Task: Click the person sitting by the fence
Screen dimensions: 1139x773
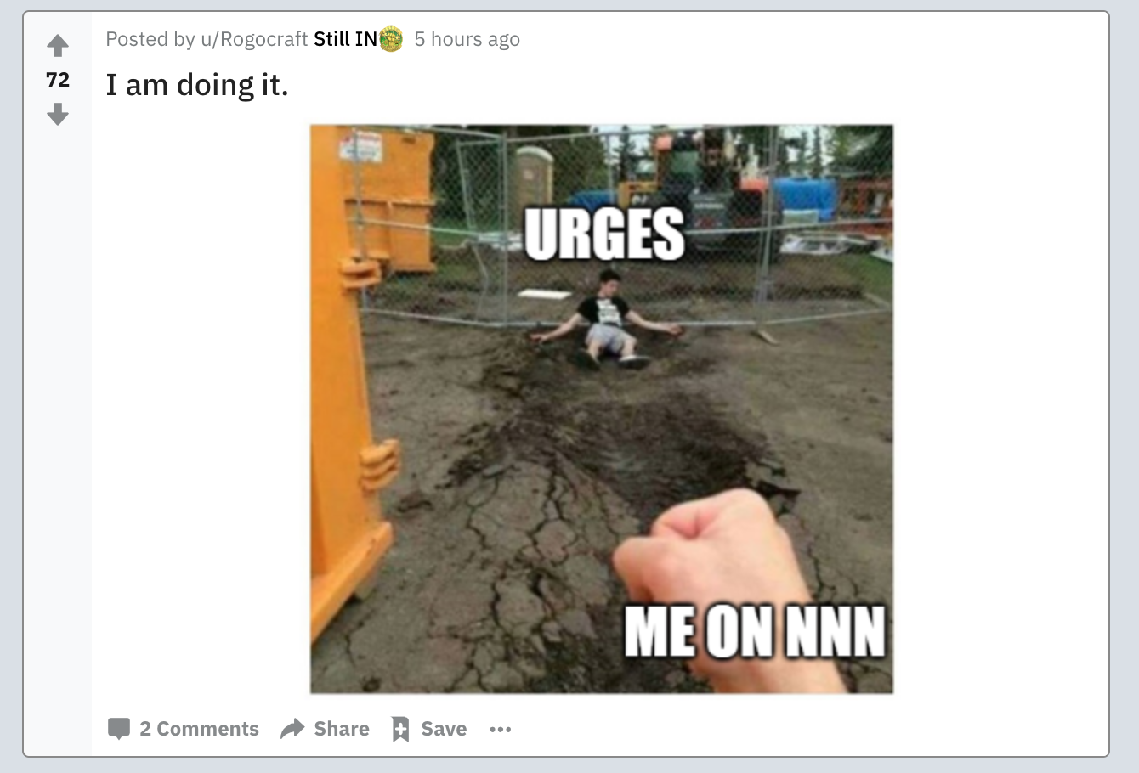Action: [x=607, y=319]
